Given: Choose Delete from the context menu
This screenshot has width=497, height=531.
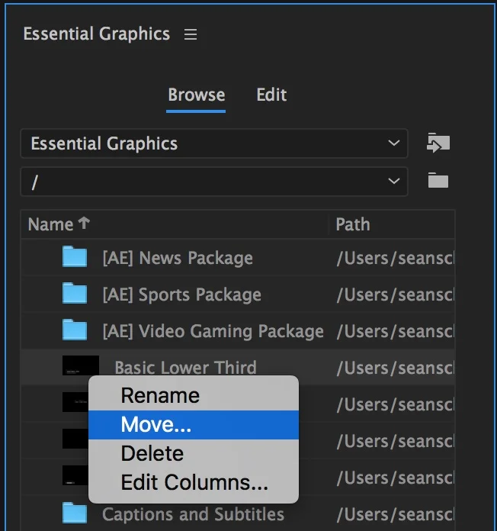Looking at the screenshot, I should coord(194,453).
